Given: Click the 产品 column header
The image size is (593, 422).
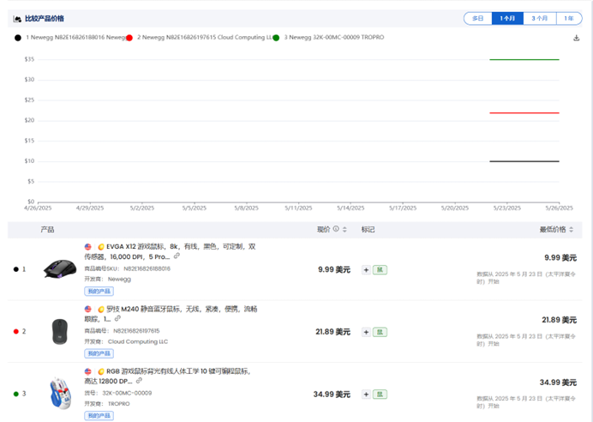Looking at the screenshot, I should pos(47,229).
